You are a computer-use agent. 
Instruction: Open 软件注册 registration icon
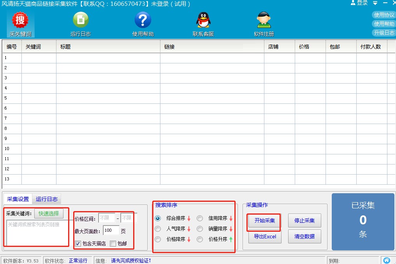[x=264, y=24]
